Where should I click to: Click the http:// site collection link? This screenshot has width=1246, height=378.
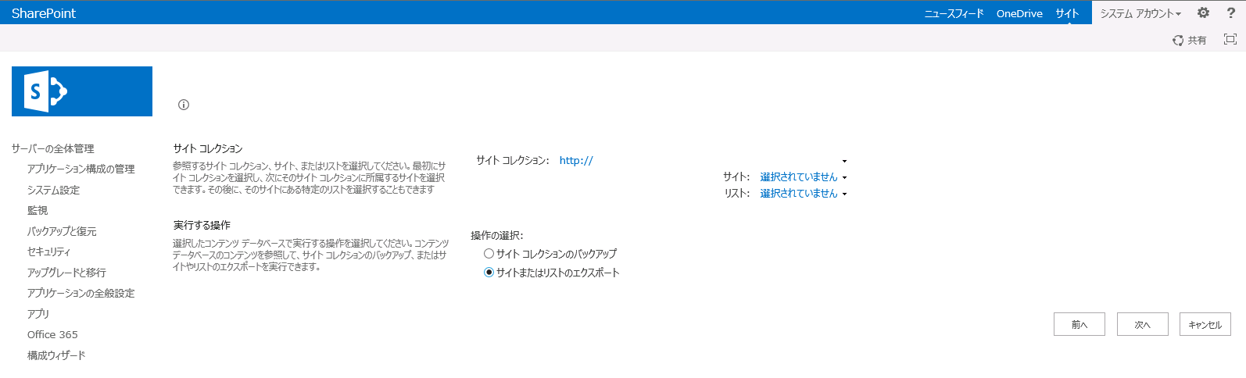(576, 160)
